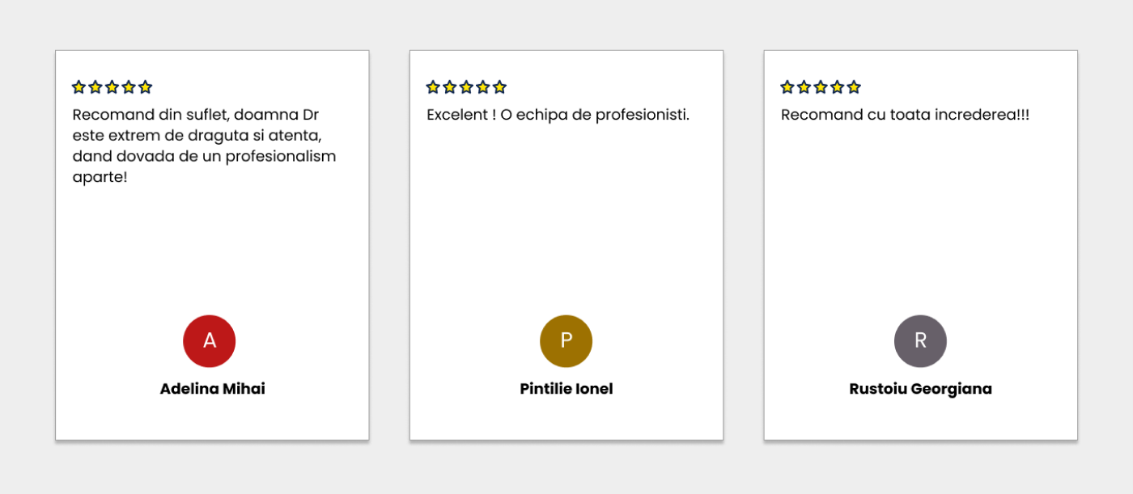Click the fourth star in Pintilie Ionel's review
This screenshot has width=1133, height=494.
tap(483, 87)
